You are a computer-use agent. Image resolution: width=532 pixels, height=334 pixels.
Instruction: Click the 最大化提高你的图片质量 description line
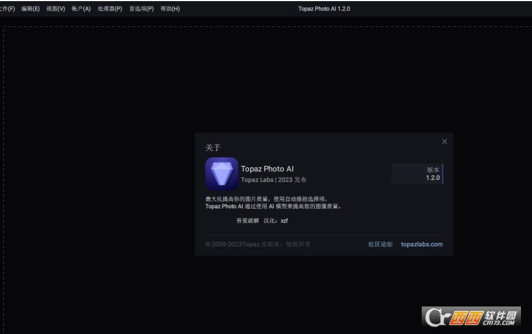click(x=267, y=199)
